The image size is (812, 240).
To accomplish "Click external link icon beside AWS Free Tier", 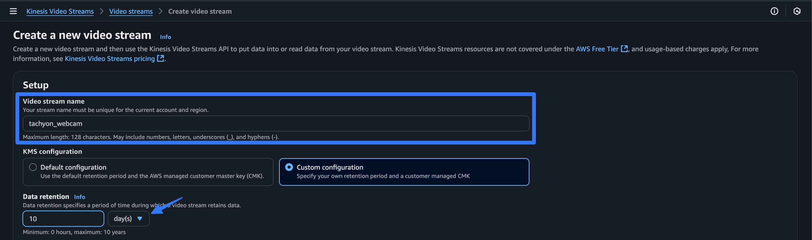I will 624,49.
